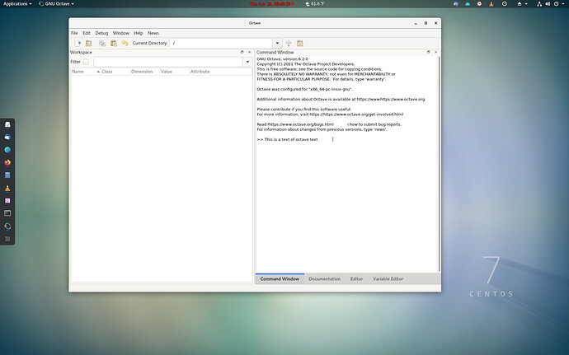Viewport: 569px width, 355px height.
Task: Open the Applications menu in top bar
Action: click(x=17, y=3)
